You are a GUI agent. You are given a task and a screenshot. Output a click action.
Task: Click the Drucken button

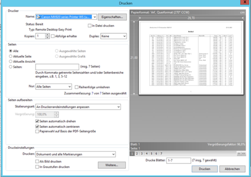(x=205, y=169)
